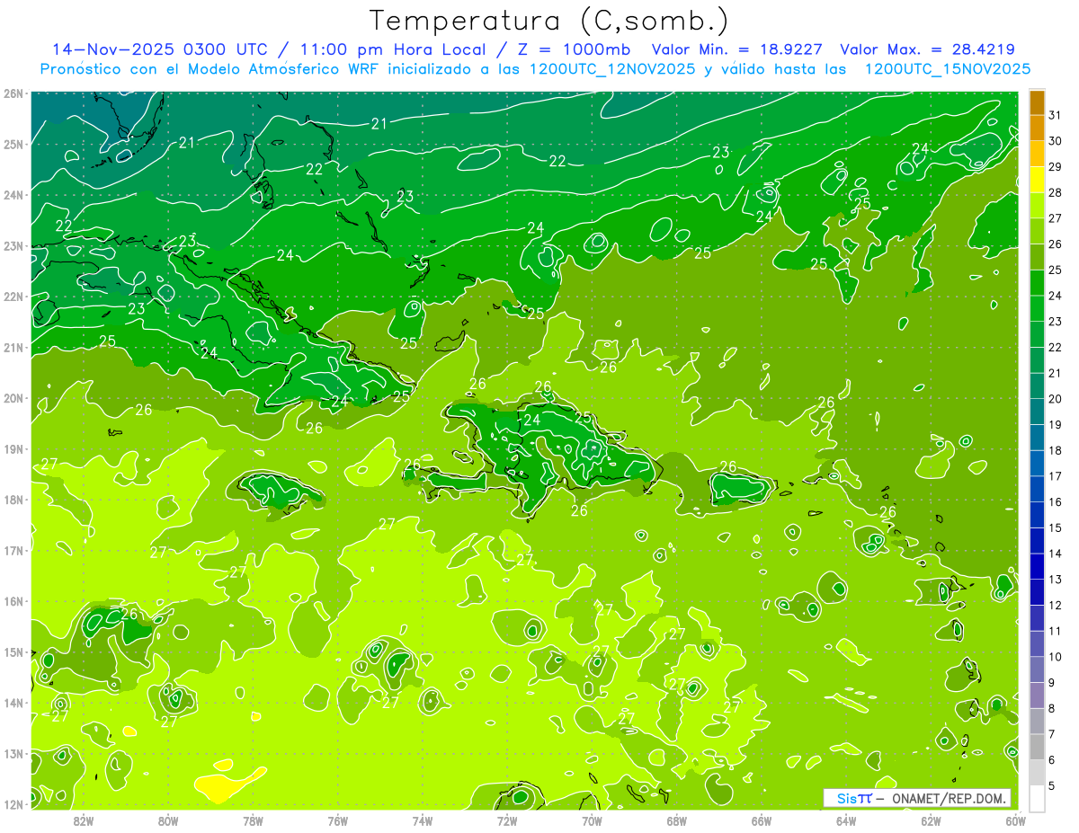The height and width of the screenshot is (833, 1079).
Task: Click the dark orange legend band above 31
Action: coord(1038,102)
